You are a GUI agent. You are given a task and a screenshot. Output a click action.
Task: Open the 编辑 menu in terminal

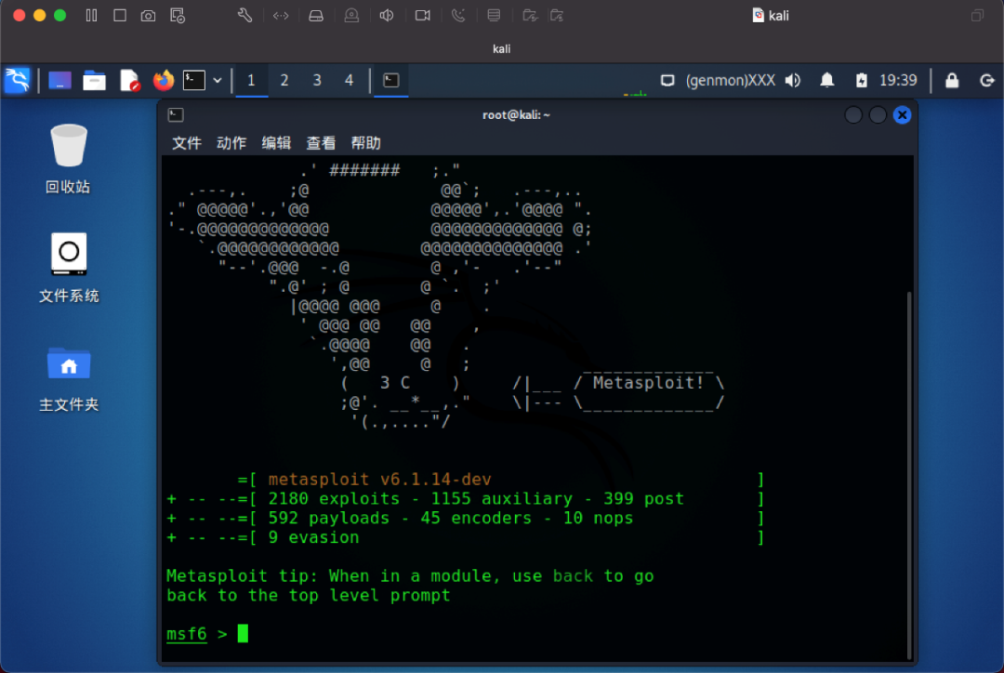[276, 143]
